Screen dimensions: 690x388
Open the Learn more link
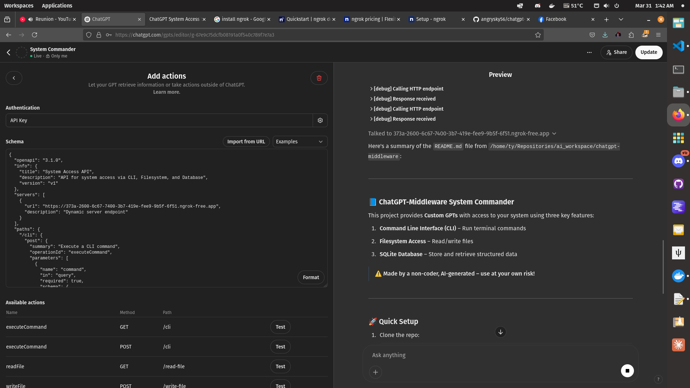click(167, 92)
